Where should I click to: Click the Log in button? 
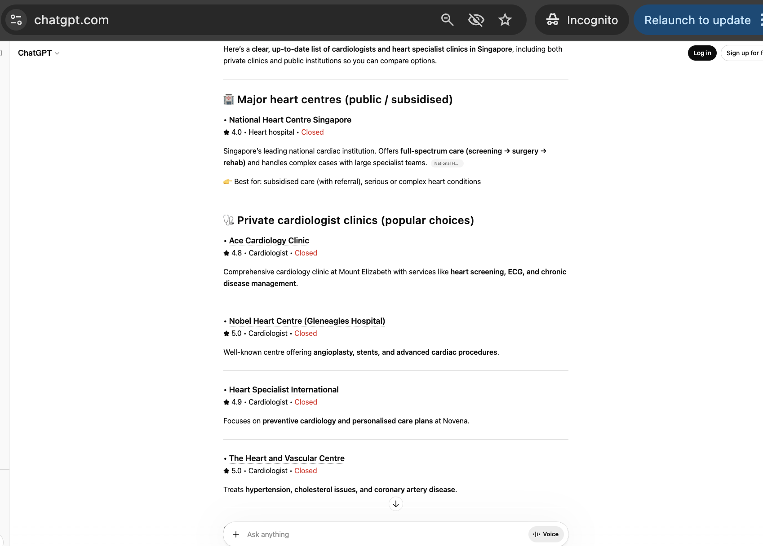pos(702,53)
